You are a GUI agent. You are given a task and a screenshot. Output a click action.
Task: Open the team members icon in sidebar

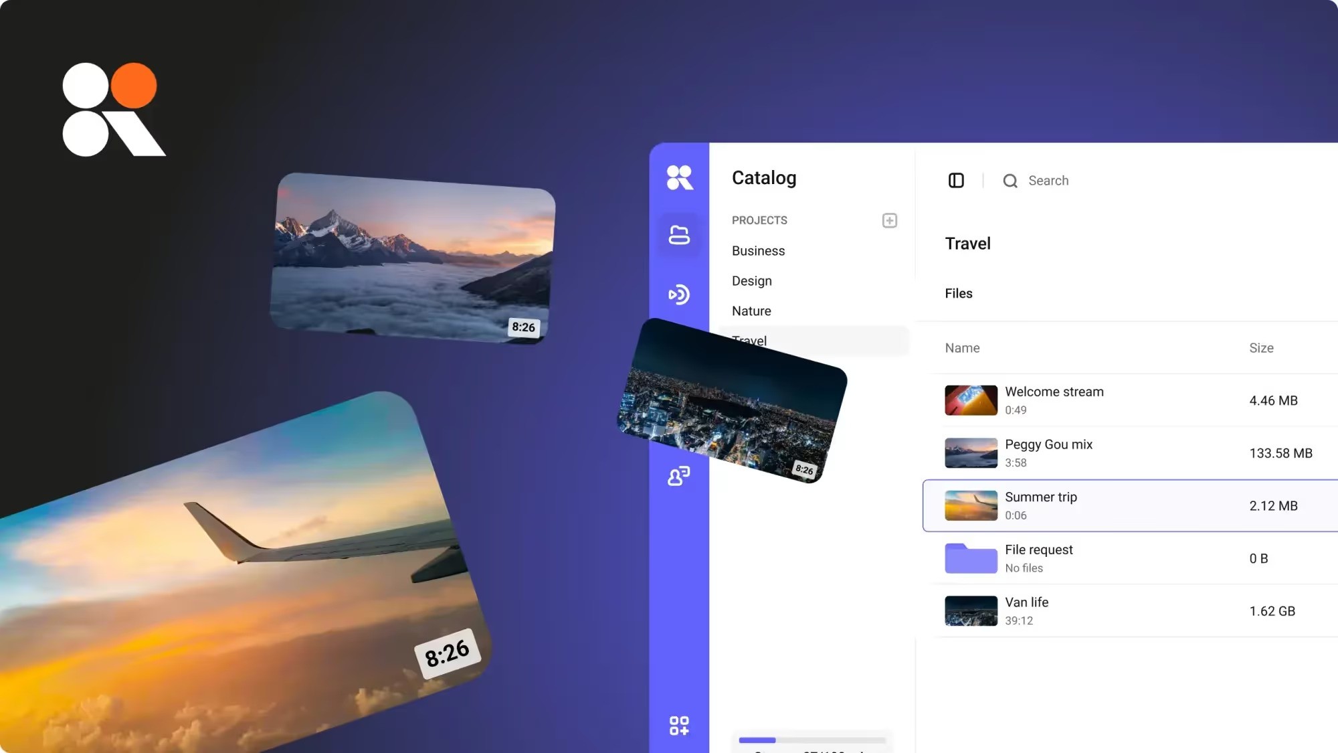(679, 476)
